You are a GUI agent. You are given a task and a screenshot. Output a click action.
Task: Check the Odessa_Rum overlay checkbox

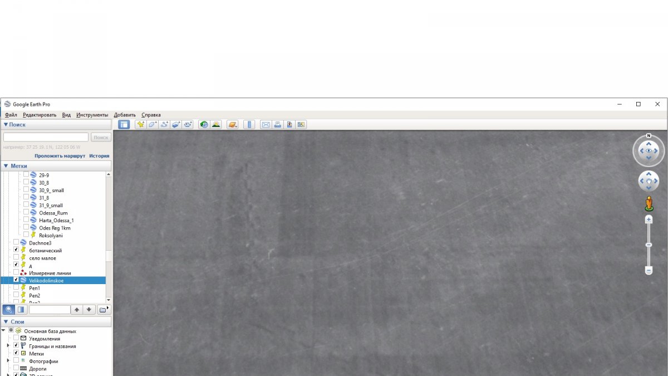pos(26,212)
